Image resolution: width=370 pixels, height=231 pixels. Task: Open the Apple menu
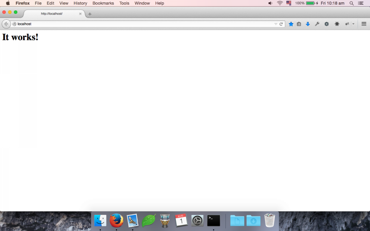[x=8, y=3]
